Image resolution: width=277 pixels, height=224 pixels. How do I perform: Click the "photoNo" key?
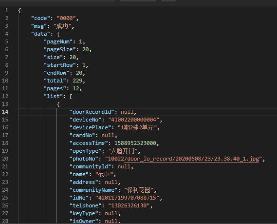pyautogui.click(x=86, y=159)
